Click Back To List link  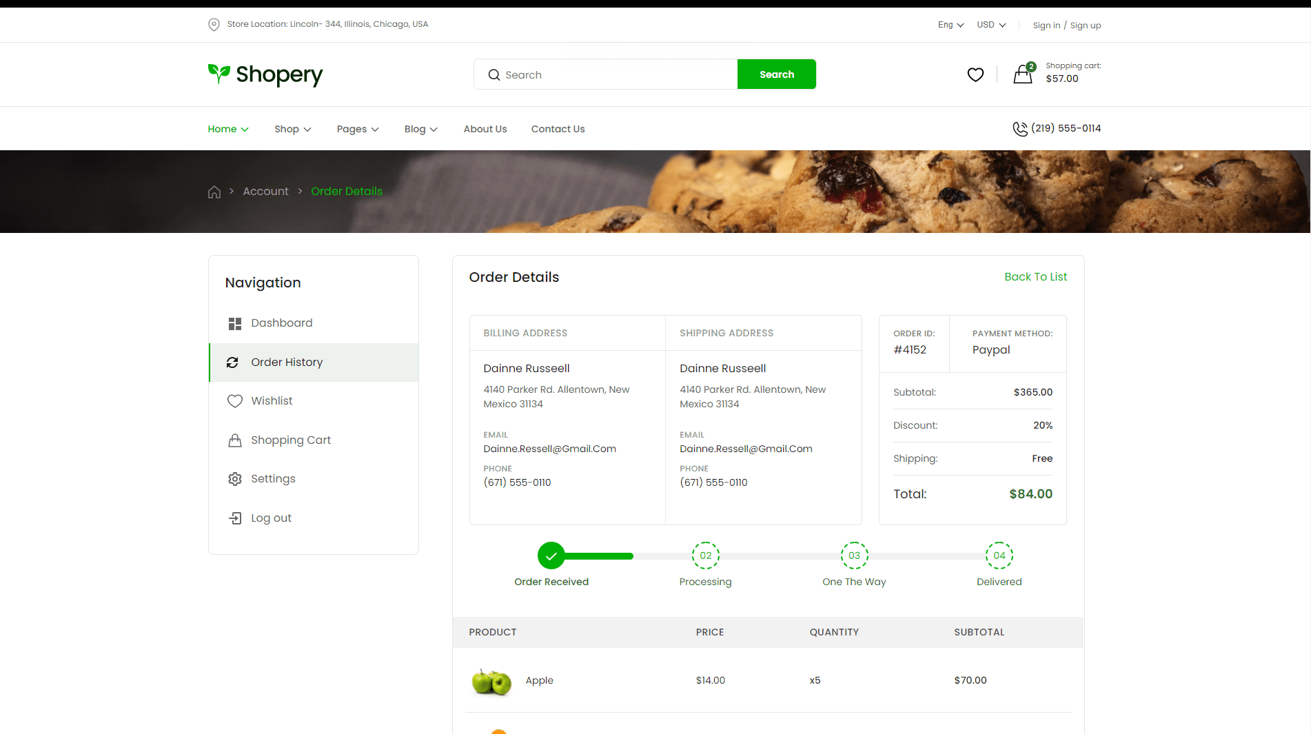click(1035, 277)
